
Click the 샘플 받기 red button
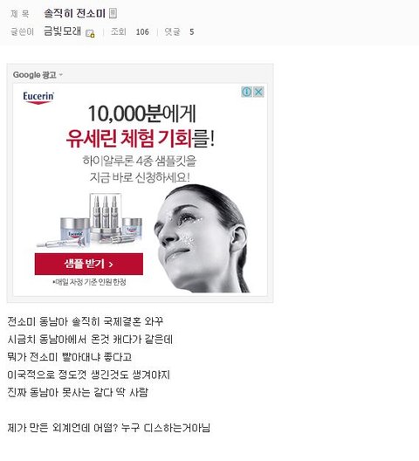89,264
